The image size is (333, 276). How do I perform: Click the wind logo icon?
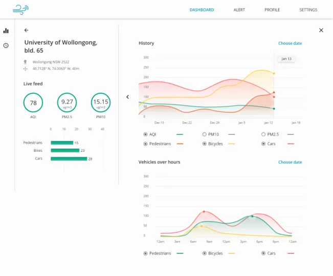(20, 10)
